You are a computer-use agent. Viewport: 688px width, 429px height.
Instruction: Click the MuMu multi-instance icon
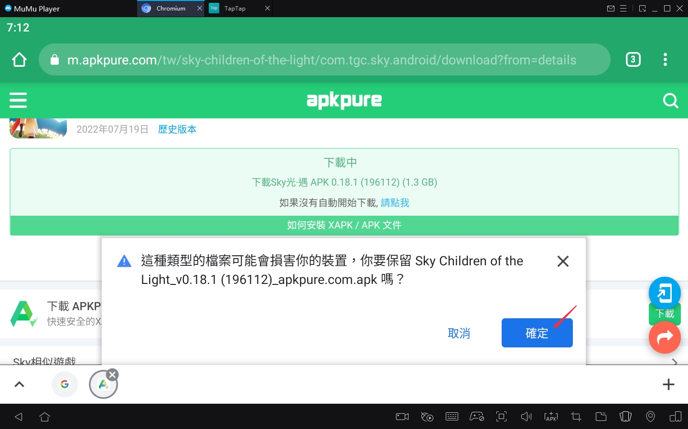pos(676,417)
